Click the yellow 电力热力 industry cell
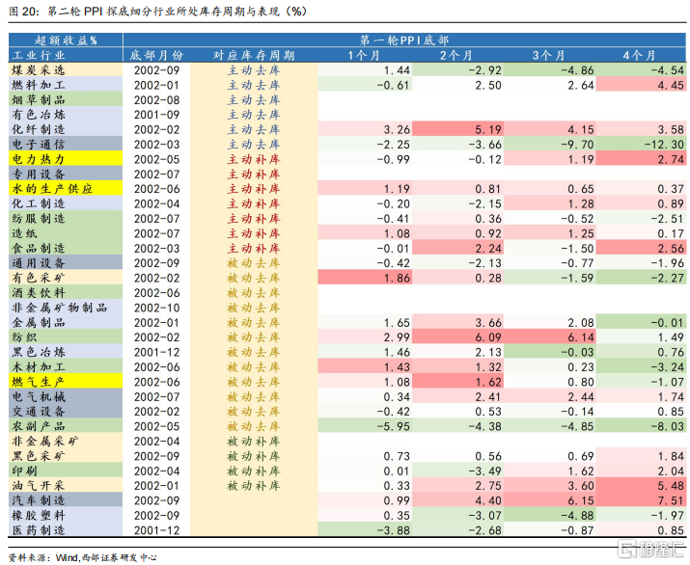The image size is (690, 565). (66, 159)
